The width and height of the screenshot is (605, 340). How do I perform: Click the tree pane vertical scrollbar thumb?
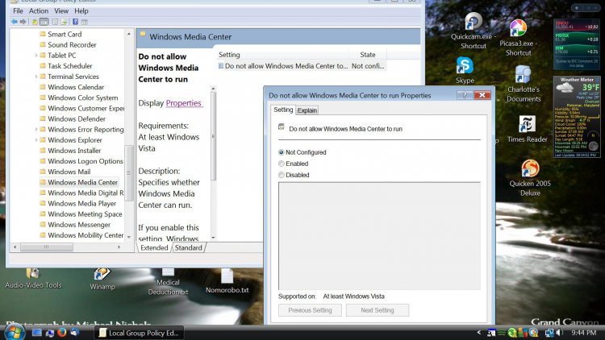[129, 172]
